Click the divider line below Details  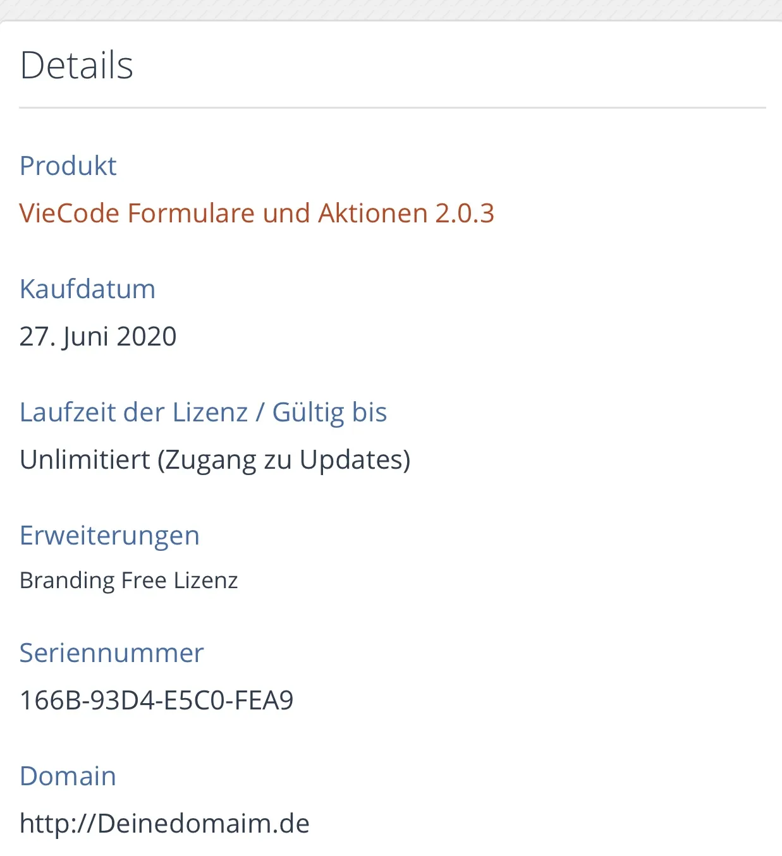392,108
